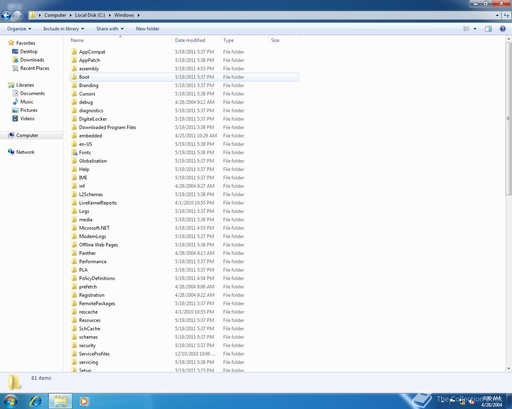Select the servicing folder icon
Screen dimensions: 512x409
pyautogui.click(x=74, y=362)
